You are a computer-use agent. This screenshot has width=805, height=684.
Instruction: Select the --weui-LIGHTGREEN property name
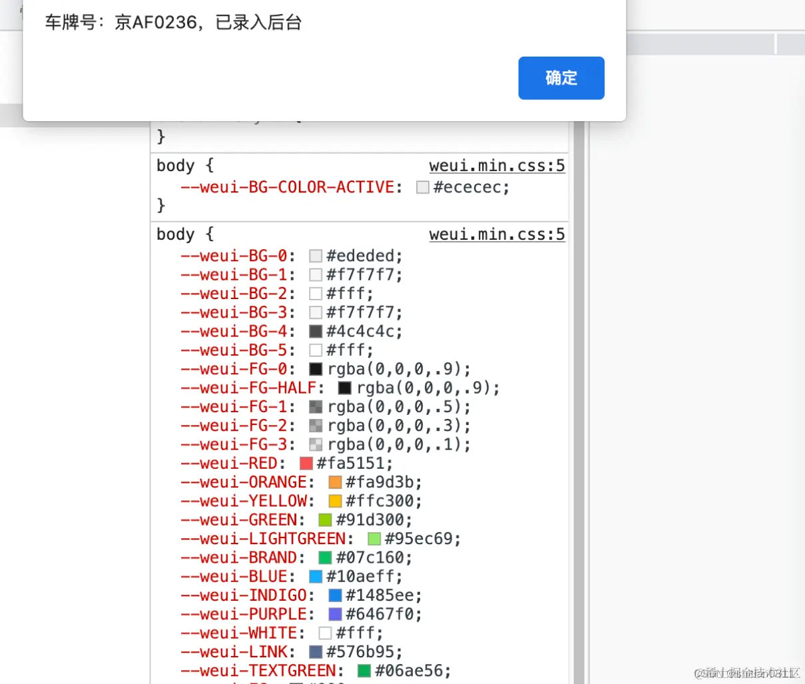(x=263, y=539)
